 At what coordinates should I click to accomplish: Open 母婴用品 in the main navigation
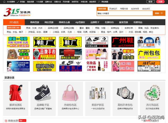click(x=138, y=22)
